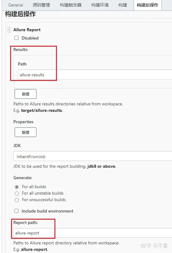Enable Include build environment checkbox
172x253 pixels.
[x=17, y=211]
